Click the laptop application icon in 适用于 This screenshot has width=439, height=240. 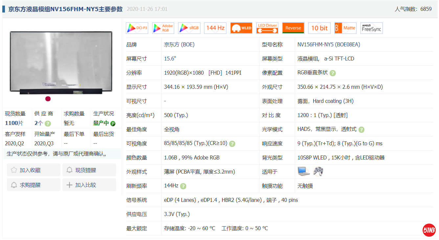[x=304, y=171]
